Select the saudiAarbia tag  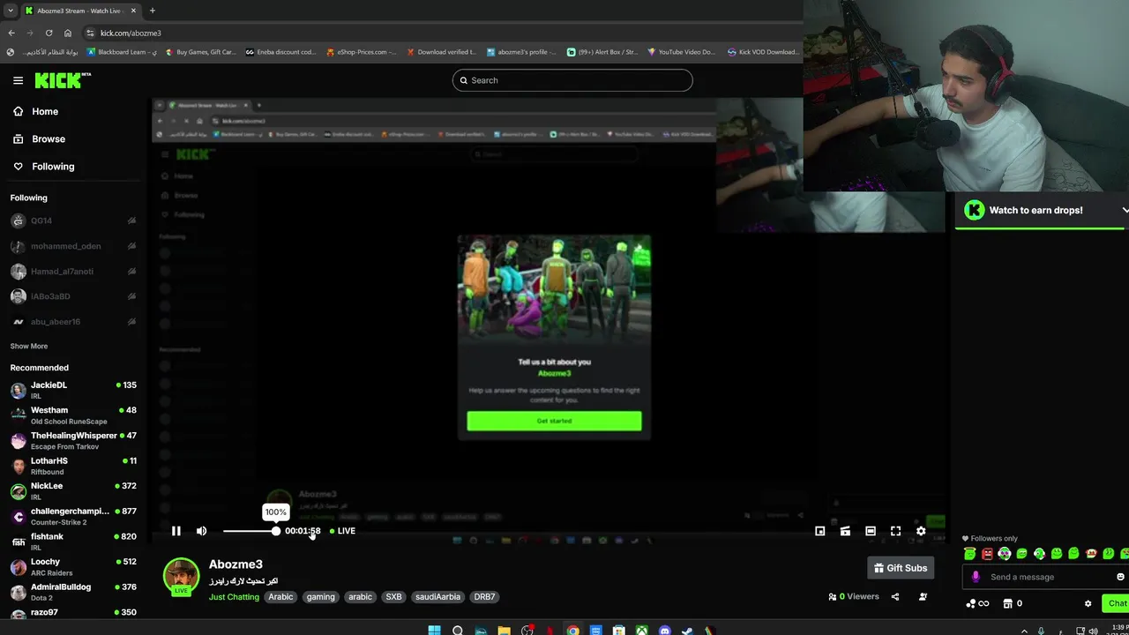(437, 597)
